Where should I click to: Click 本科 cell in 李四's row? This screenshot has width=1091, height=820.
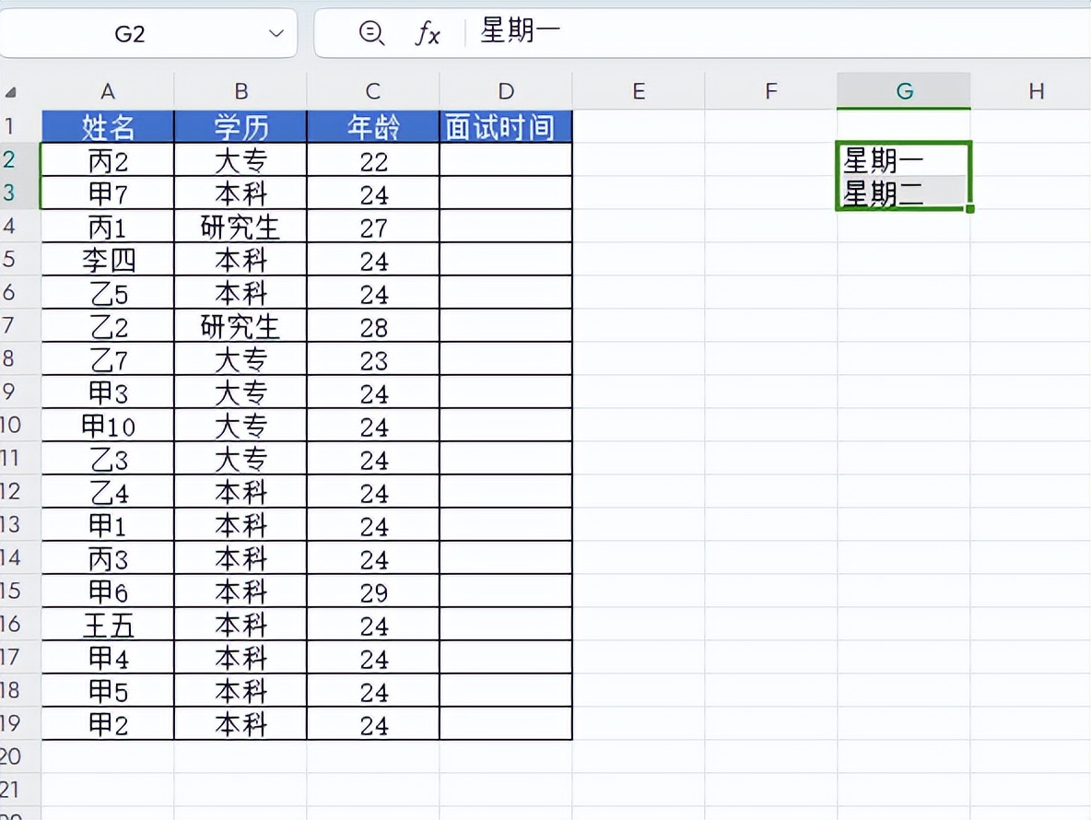(240, 260)
